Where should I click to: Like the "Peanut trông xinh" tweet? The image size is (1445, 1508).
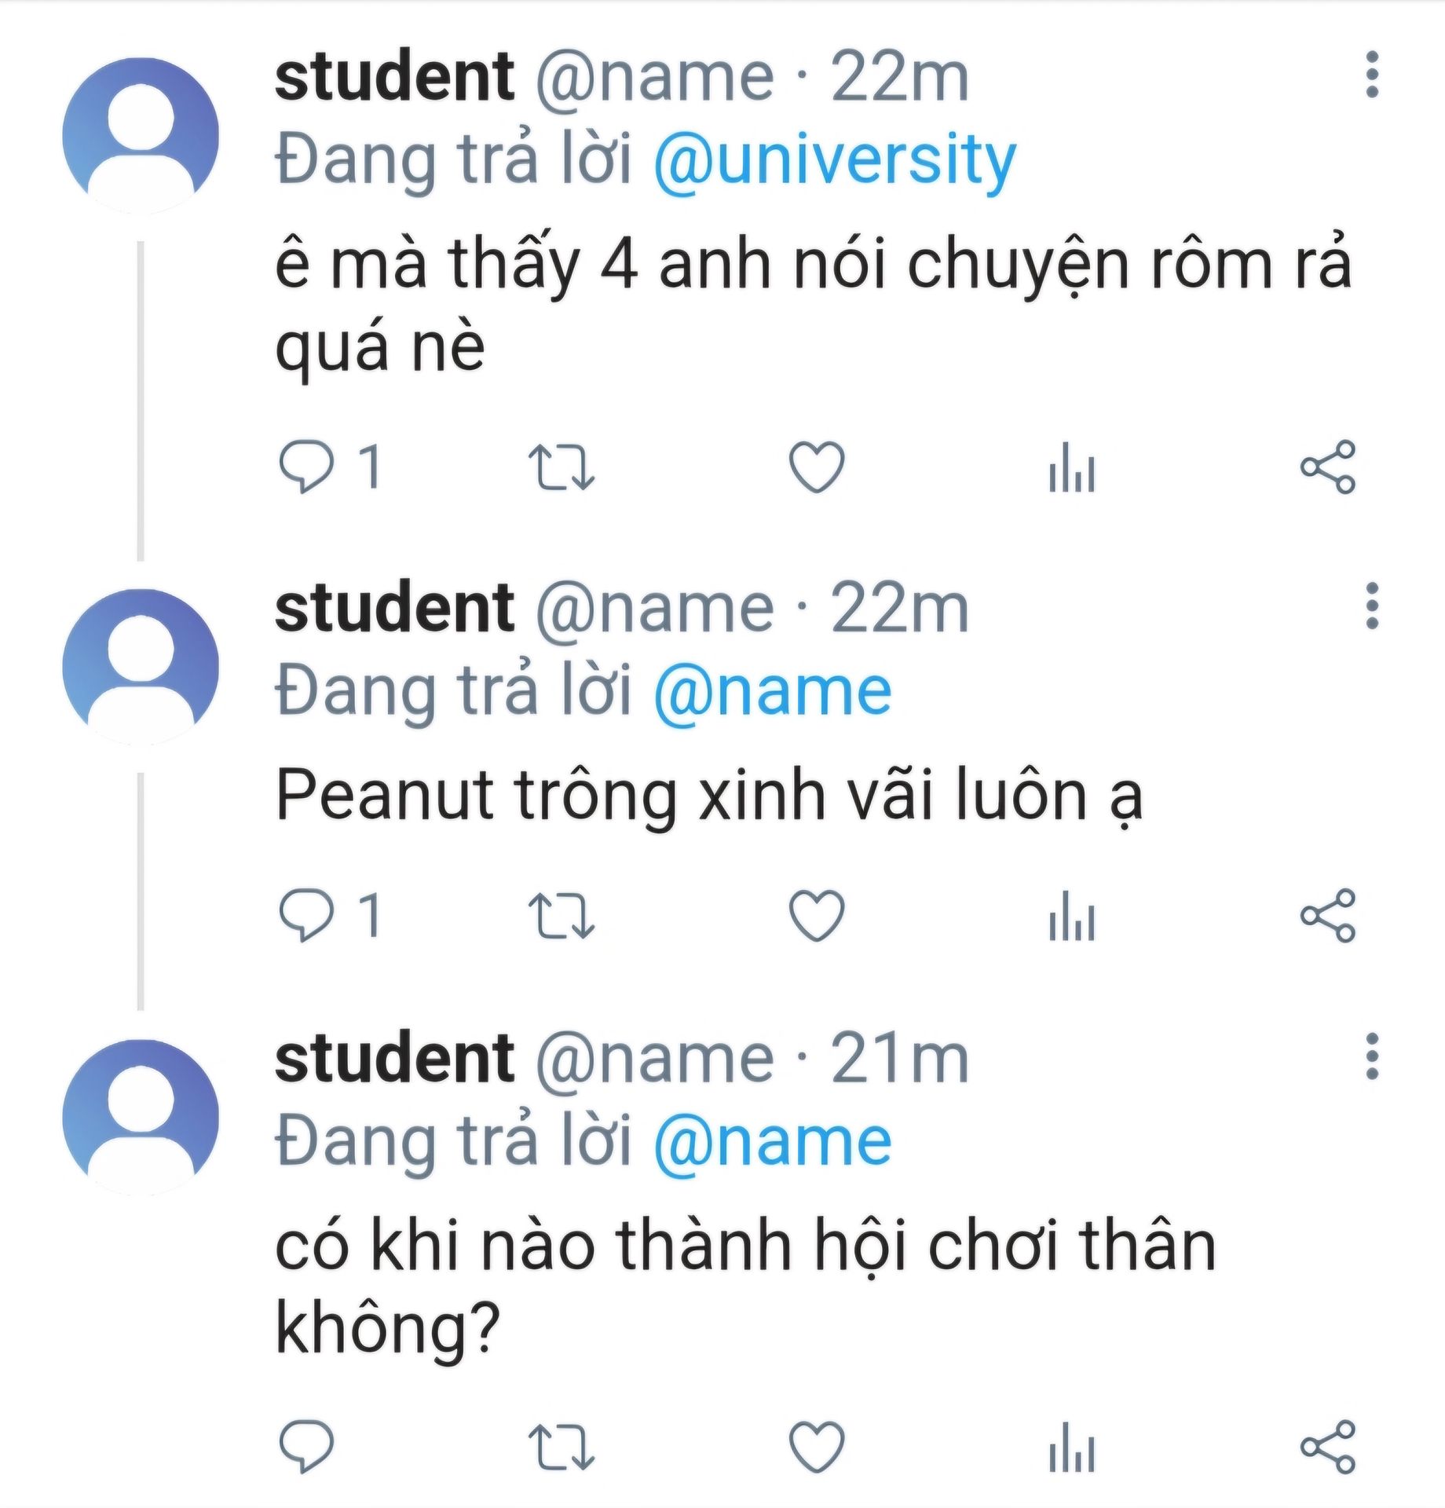point(817,916)
